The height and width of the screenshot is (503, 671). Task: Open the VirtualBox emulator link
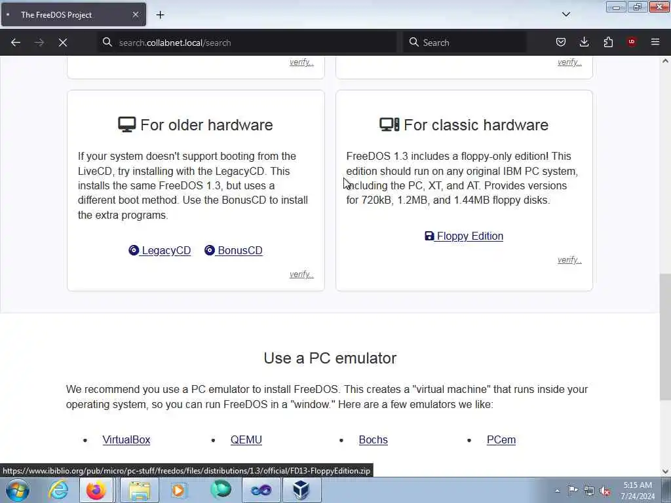[x=126, y=439]
